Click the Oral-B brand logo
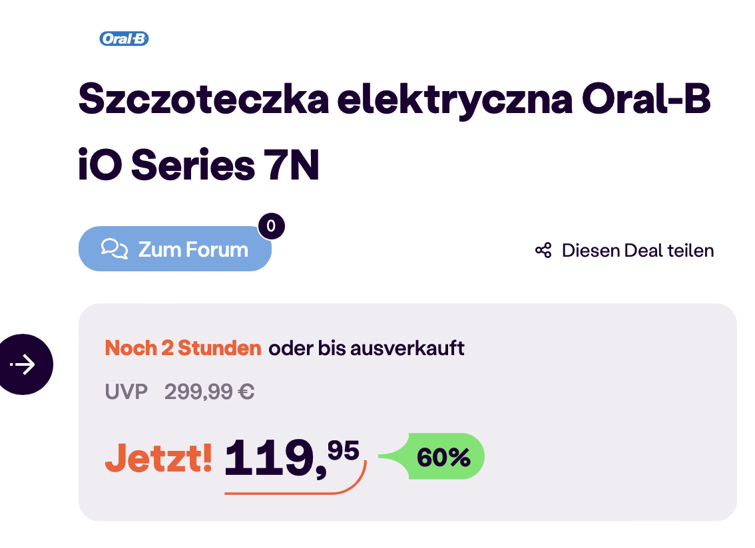Image resolution: width=755 pixels, height=548 pixels. [x=124, y=39]
